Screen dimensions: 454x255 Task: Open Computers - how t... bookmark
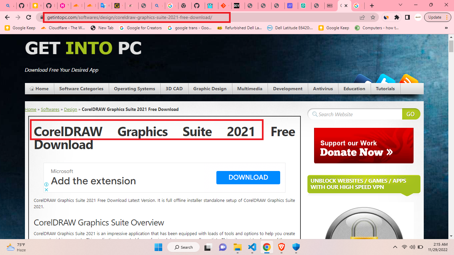pyautogui.click(x=376, y=28)
